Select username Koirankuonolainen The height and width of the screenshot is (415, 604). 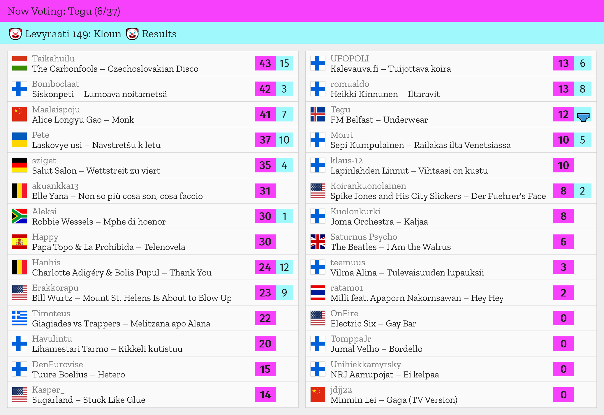pos(368,186)
